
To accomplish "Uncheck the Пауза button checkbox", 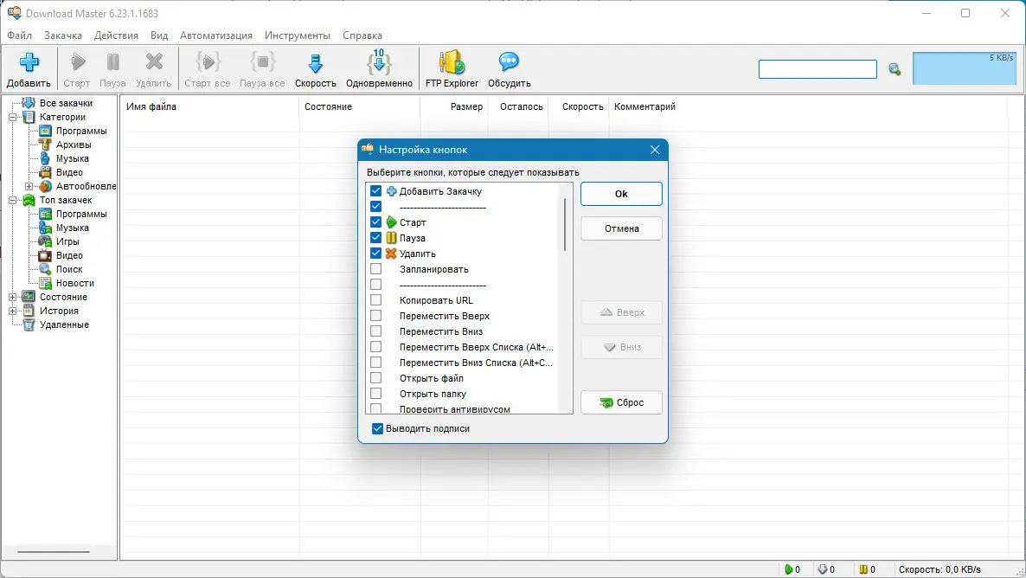I will pos(375,238).
